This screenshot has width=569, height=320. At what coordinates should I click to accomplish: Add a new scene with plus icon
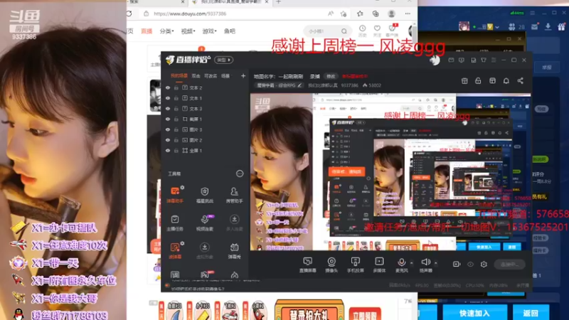243,76
